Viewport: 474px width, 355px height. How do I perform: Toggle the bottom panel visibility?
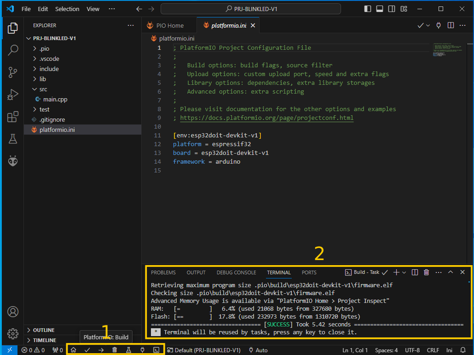click(380, 9)
